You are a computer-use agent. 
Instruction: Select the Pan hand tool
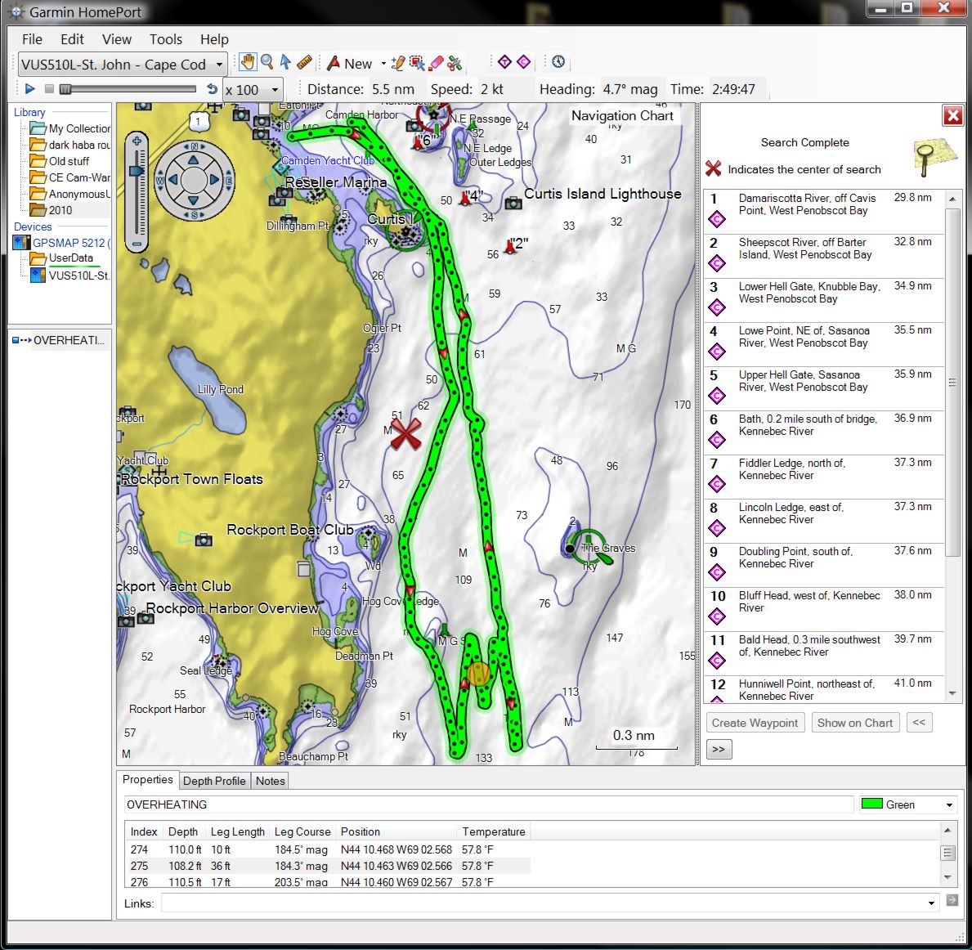tap(248, 62)
